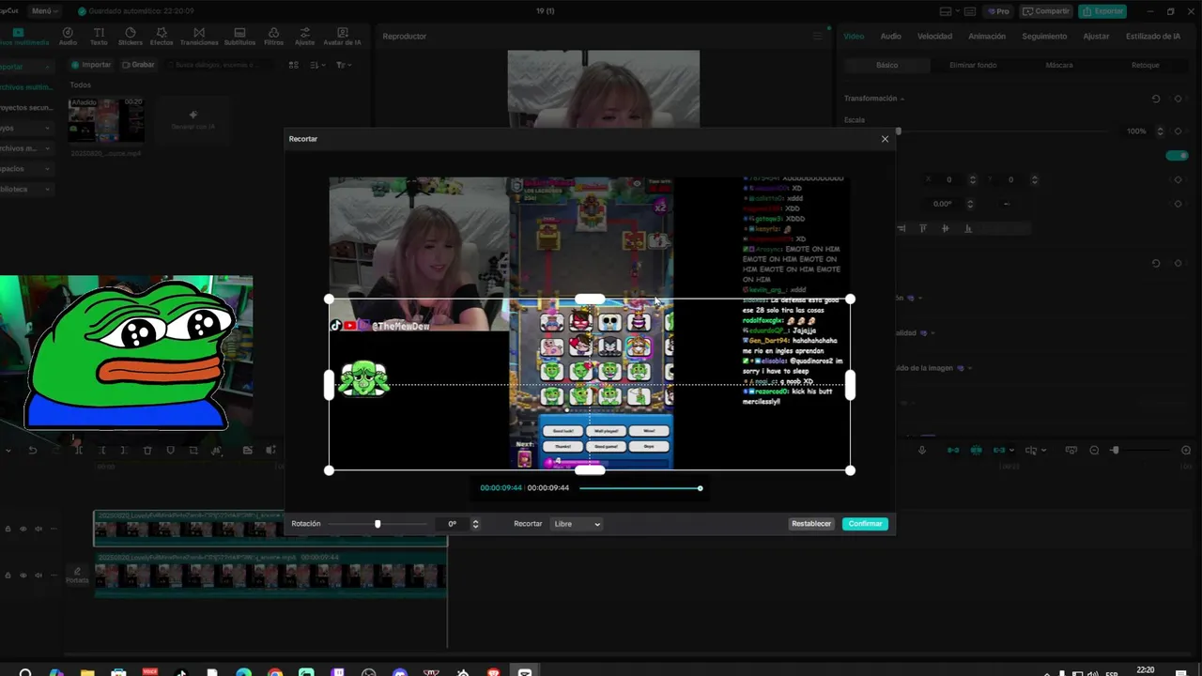The image size is (1202, 676).
Task: Open the Transiciones panel icon
Action: pyautogui.click(x=199, y=36)
